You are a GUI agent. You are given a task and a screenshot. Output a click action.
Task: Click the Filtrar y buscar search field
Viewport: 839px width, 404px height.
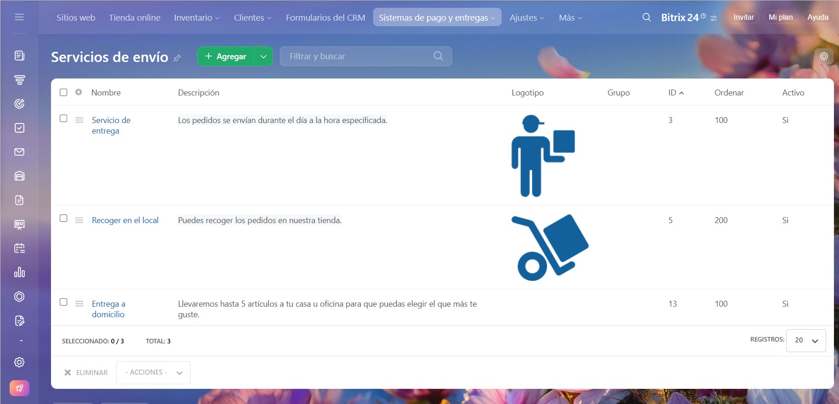click(358, 56)
